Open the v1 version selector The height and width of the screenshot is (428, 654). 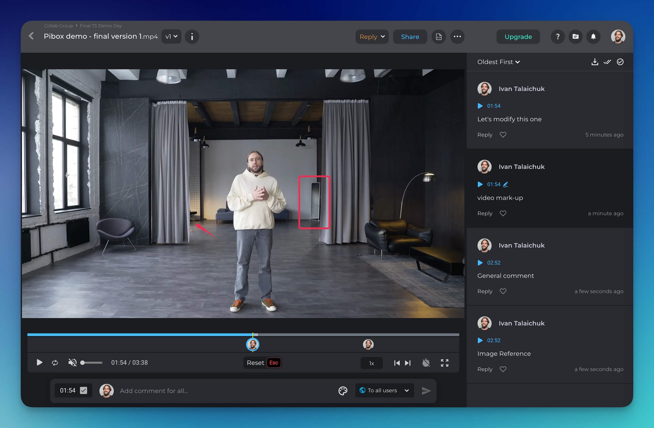click(171, 36)
